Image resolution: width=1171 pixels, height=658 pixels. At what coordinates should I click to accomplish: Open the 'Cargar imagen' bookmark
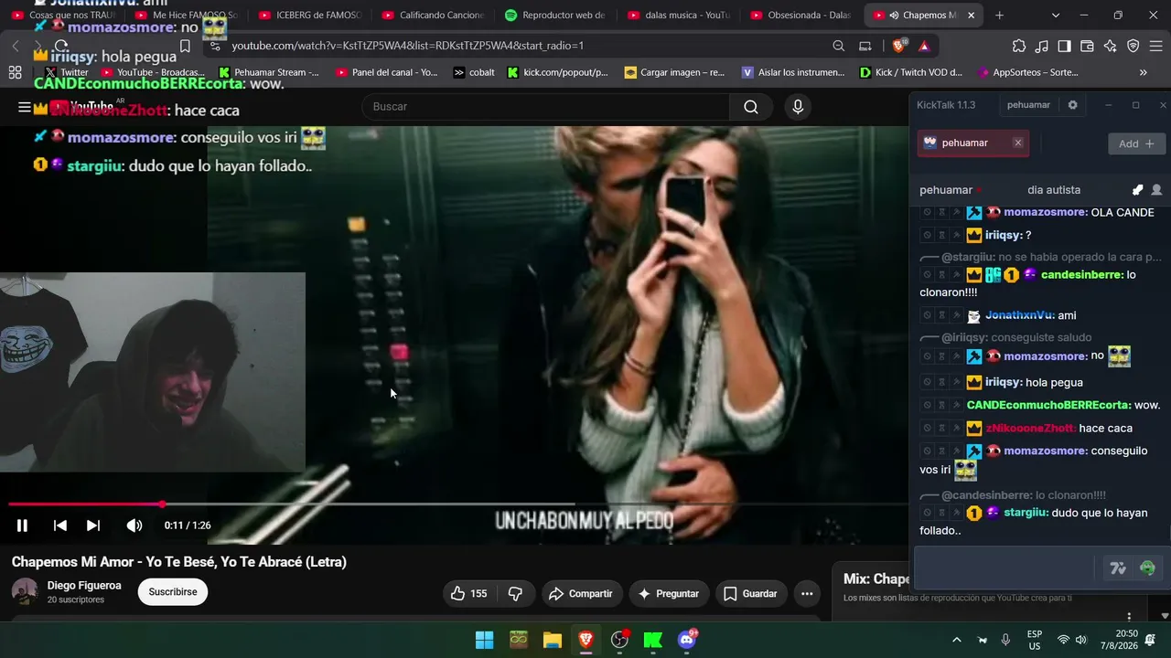click(x=674, y=72)
